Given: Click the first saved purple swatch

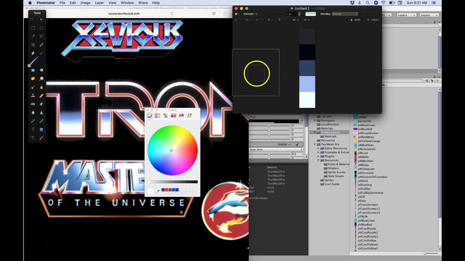Looking at the screenshot, I should 163,190.
